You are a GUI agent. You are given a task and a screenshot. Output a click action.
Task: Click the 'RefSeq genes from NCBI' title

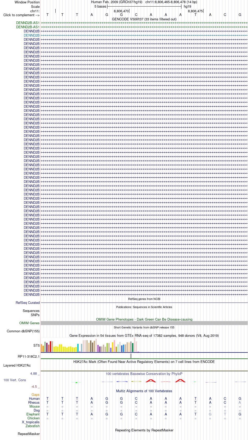[144, 299]
